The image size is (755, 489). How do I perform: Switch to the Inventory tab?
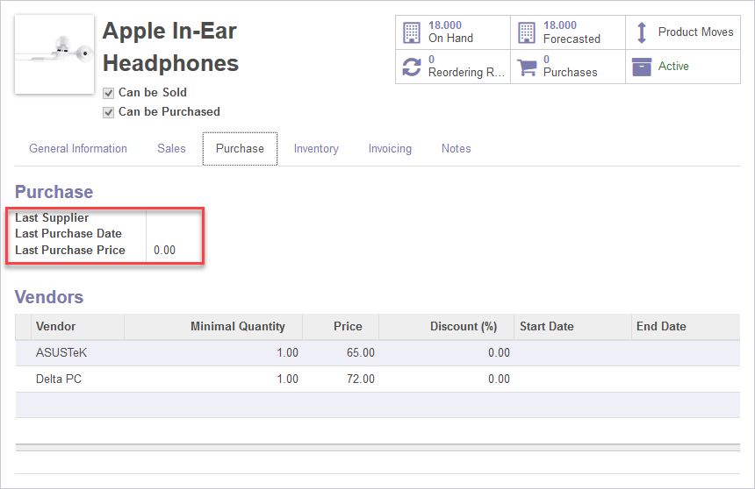316,149
